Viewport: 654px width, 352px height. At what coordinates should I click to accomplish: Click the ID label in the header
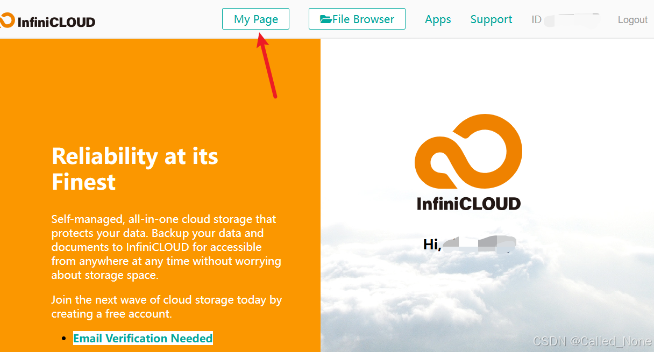click(x=536, y=20)
